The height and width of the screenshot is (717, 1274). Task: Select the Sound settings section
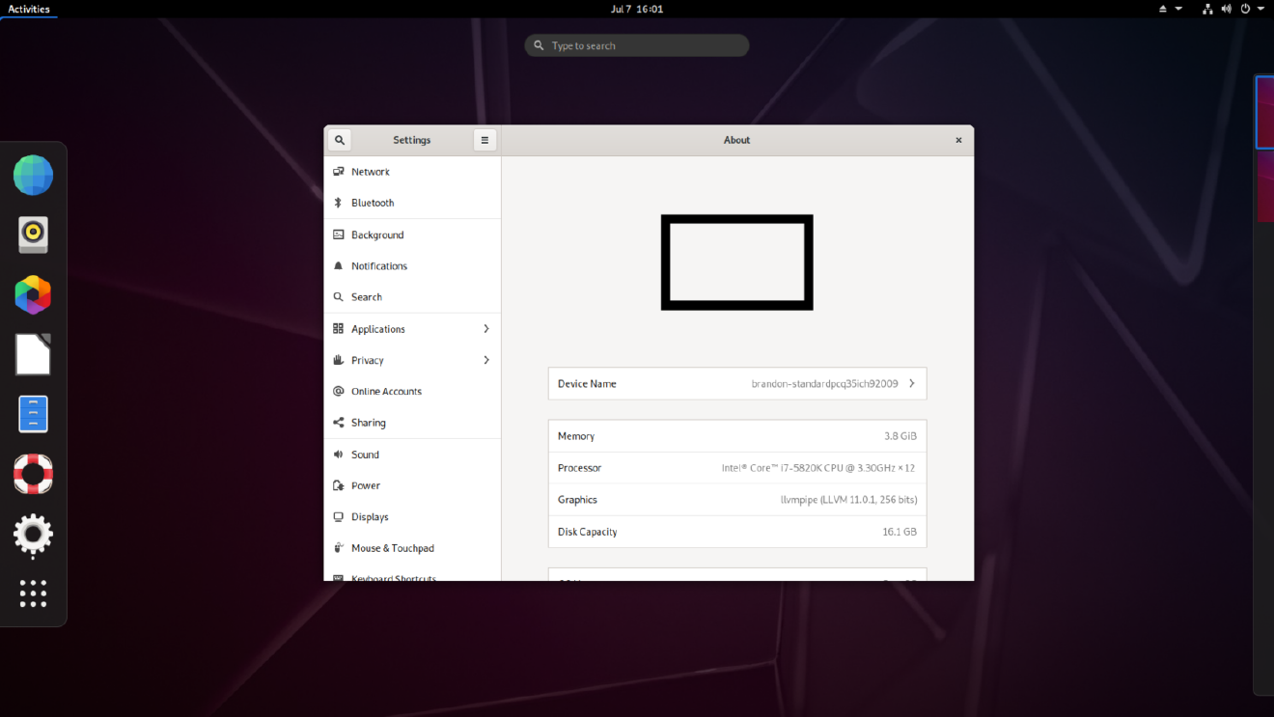(368, 455)
